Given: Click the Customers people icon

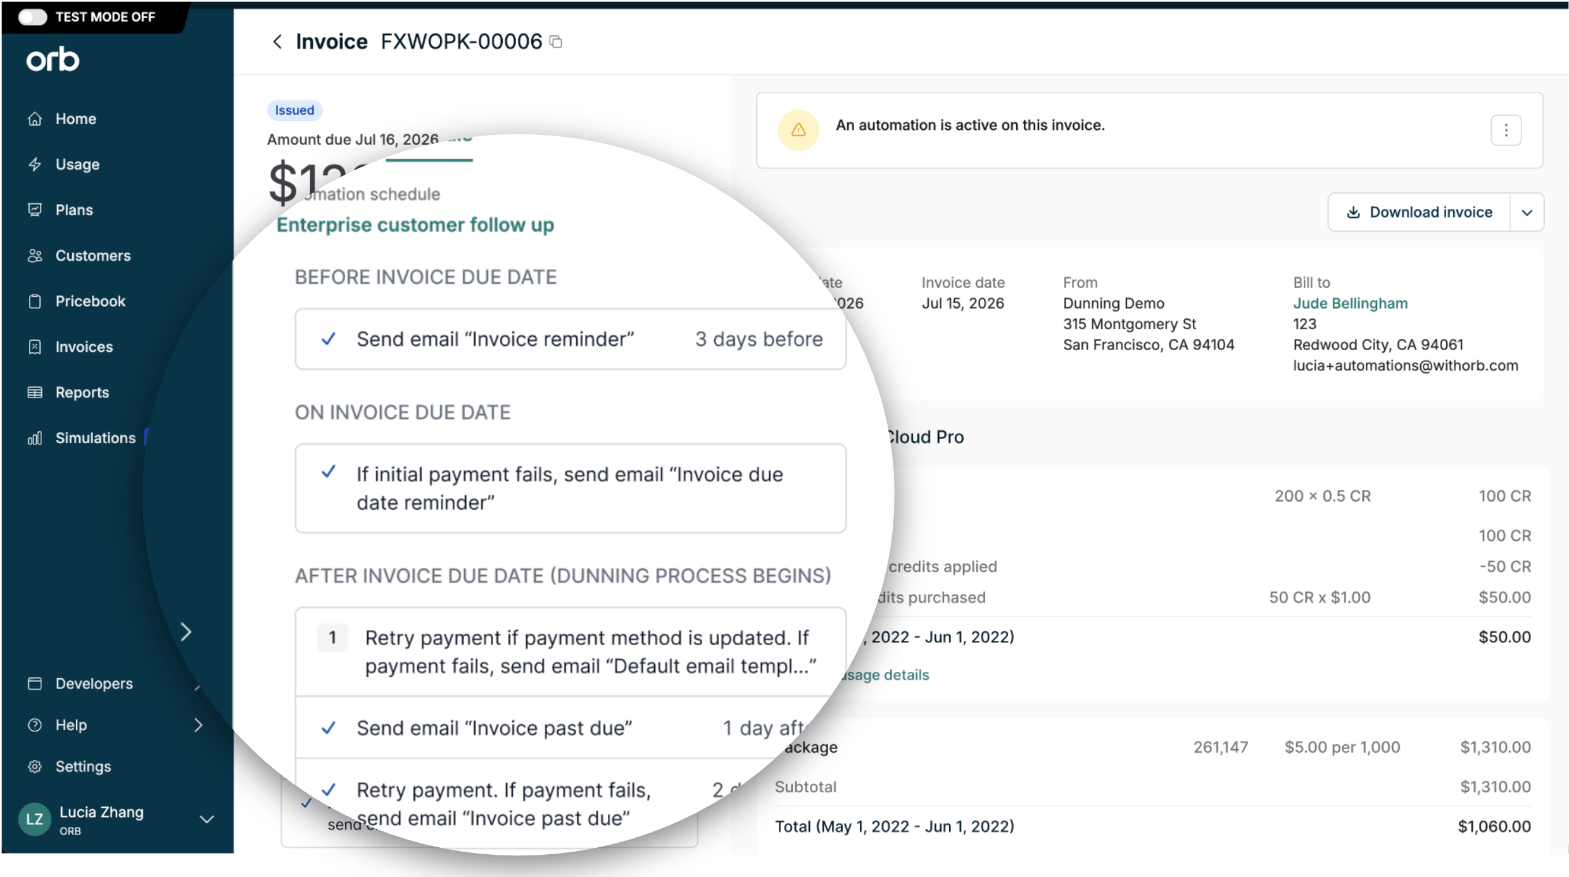Looking at the screenshot, I should click(x=35, y=256).
